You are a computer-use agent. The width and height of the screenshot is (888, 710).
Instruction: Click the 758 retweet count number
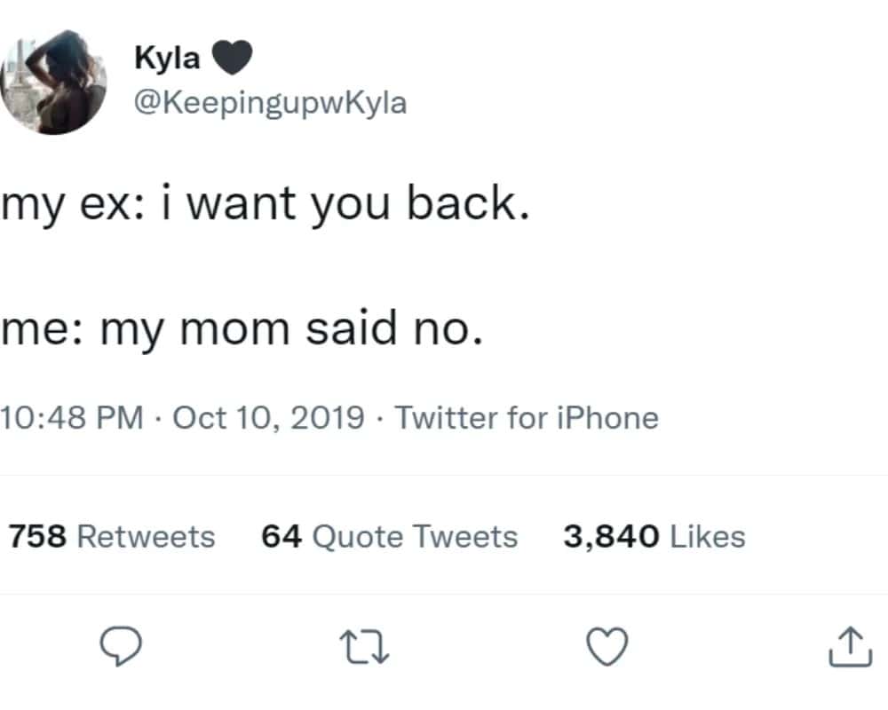(37, 536)
